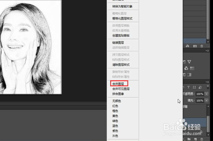
Task: Click the lock icon on bottom layer
Action: (x=201, y=132)
